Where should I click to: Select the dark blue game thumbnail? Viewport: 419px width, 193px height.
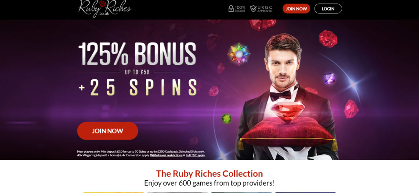point(305,193)
